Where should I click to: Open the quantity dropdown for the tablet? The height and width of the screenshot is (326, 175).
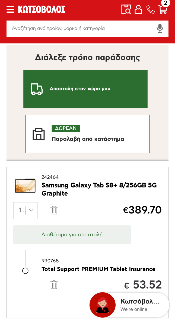click(x=25, y=211)
